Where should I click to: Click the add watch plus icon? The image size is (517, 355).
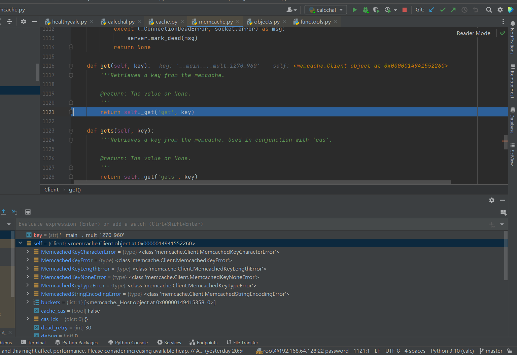point(492,224)
